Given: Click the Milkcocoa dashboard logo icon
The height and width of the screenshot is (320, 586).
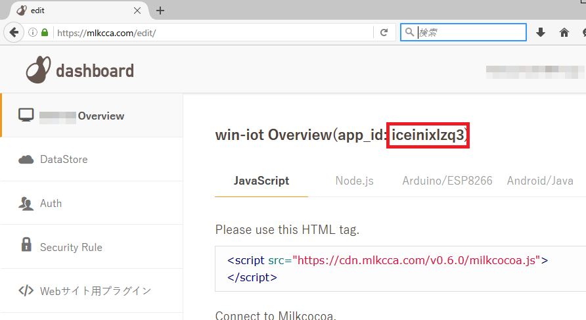Looking at the screenshot, I should point(38,70).
